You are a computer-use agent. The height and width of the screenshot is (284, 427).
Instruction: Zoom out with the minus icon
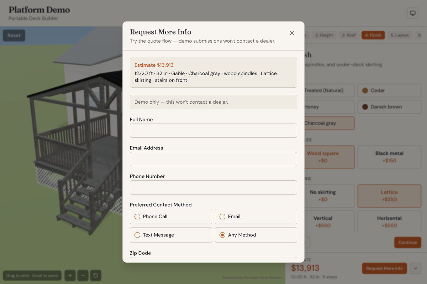click(83, 275)
